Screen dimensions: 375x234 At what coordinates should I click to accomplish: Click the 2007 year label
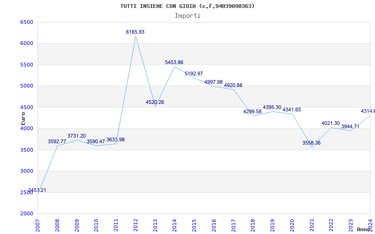[x=37, y=226]
